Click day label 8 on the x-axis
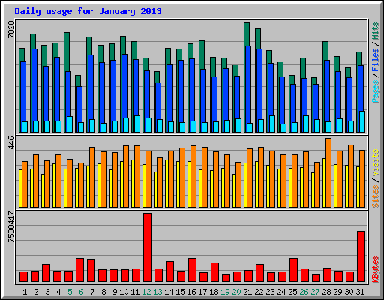The width and height of the screenshot is (384, 300). point(103,292)
